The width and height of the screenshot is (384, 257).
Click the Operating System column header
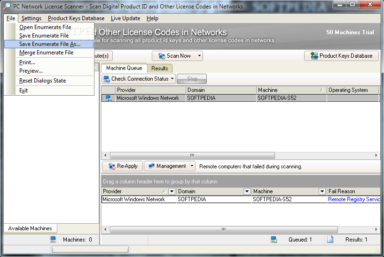[353, 90]
